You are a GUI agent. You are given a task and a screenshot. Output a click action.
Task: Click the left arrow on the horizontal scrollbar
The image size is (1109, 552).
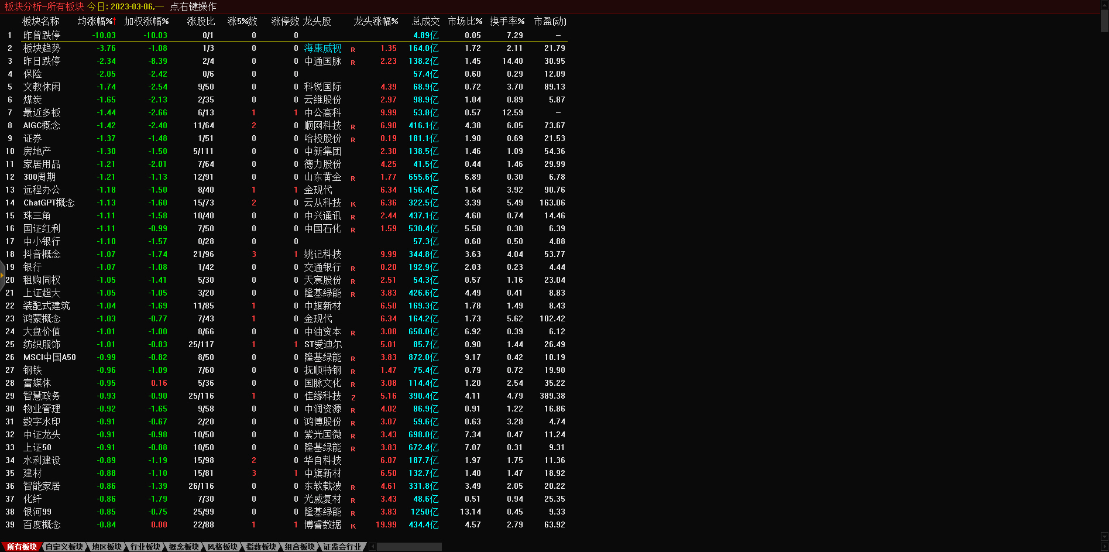coord(372,547)
